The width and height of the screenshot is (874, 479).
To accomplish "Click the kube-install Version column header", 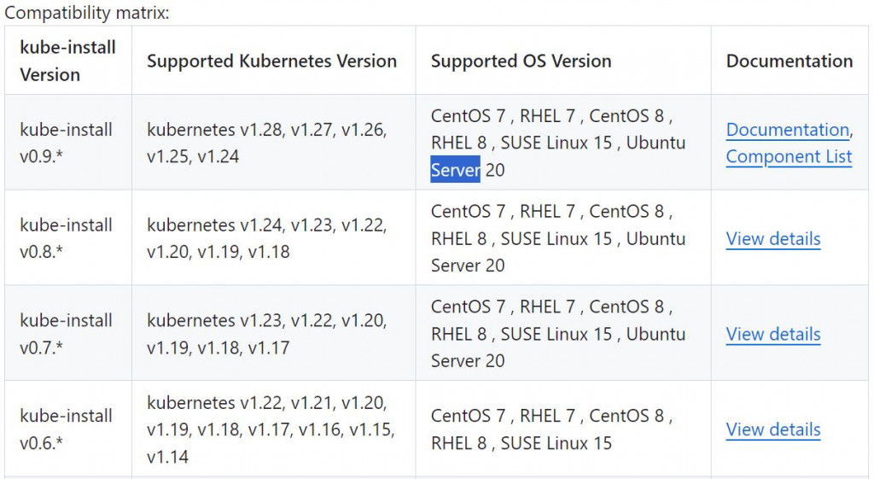I will (67, 61).
